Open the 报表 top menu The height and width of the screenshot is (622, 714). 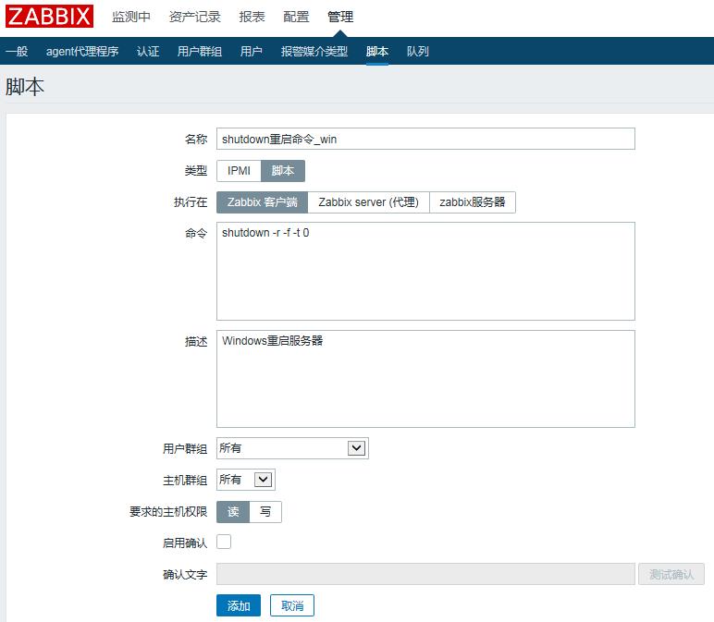click(252, 17)
